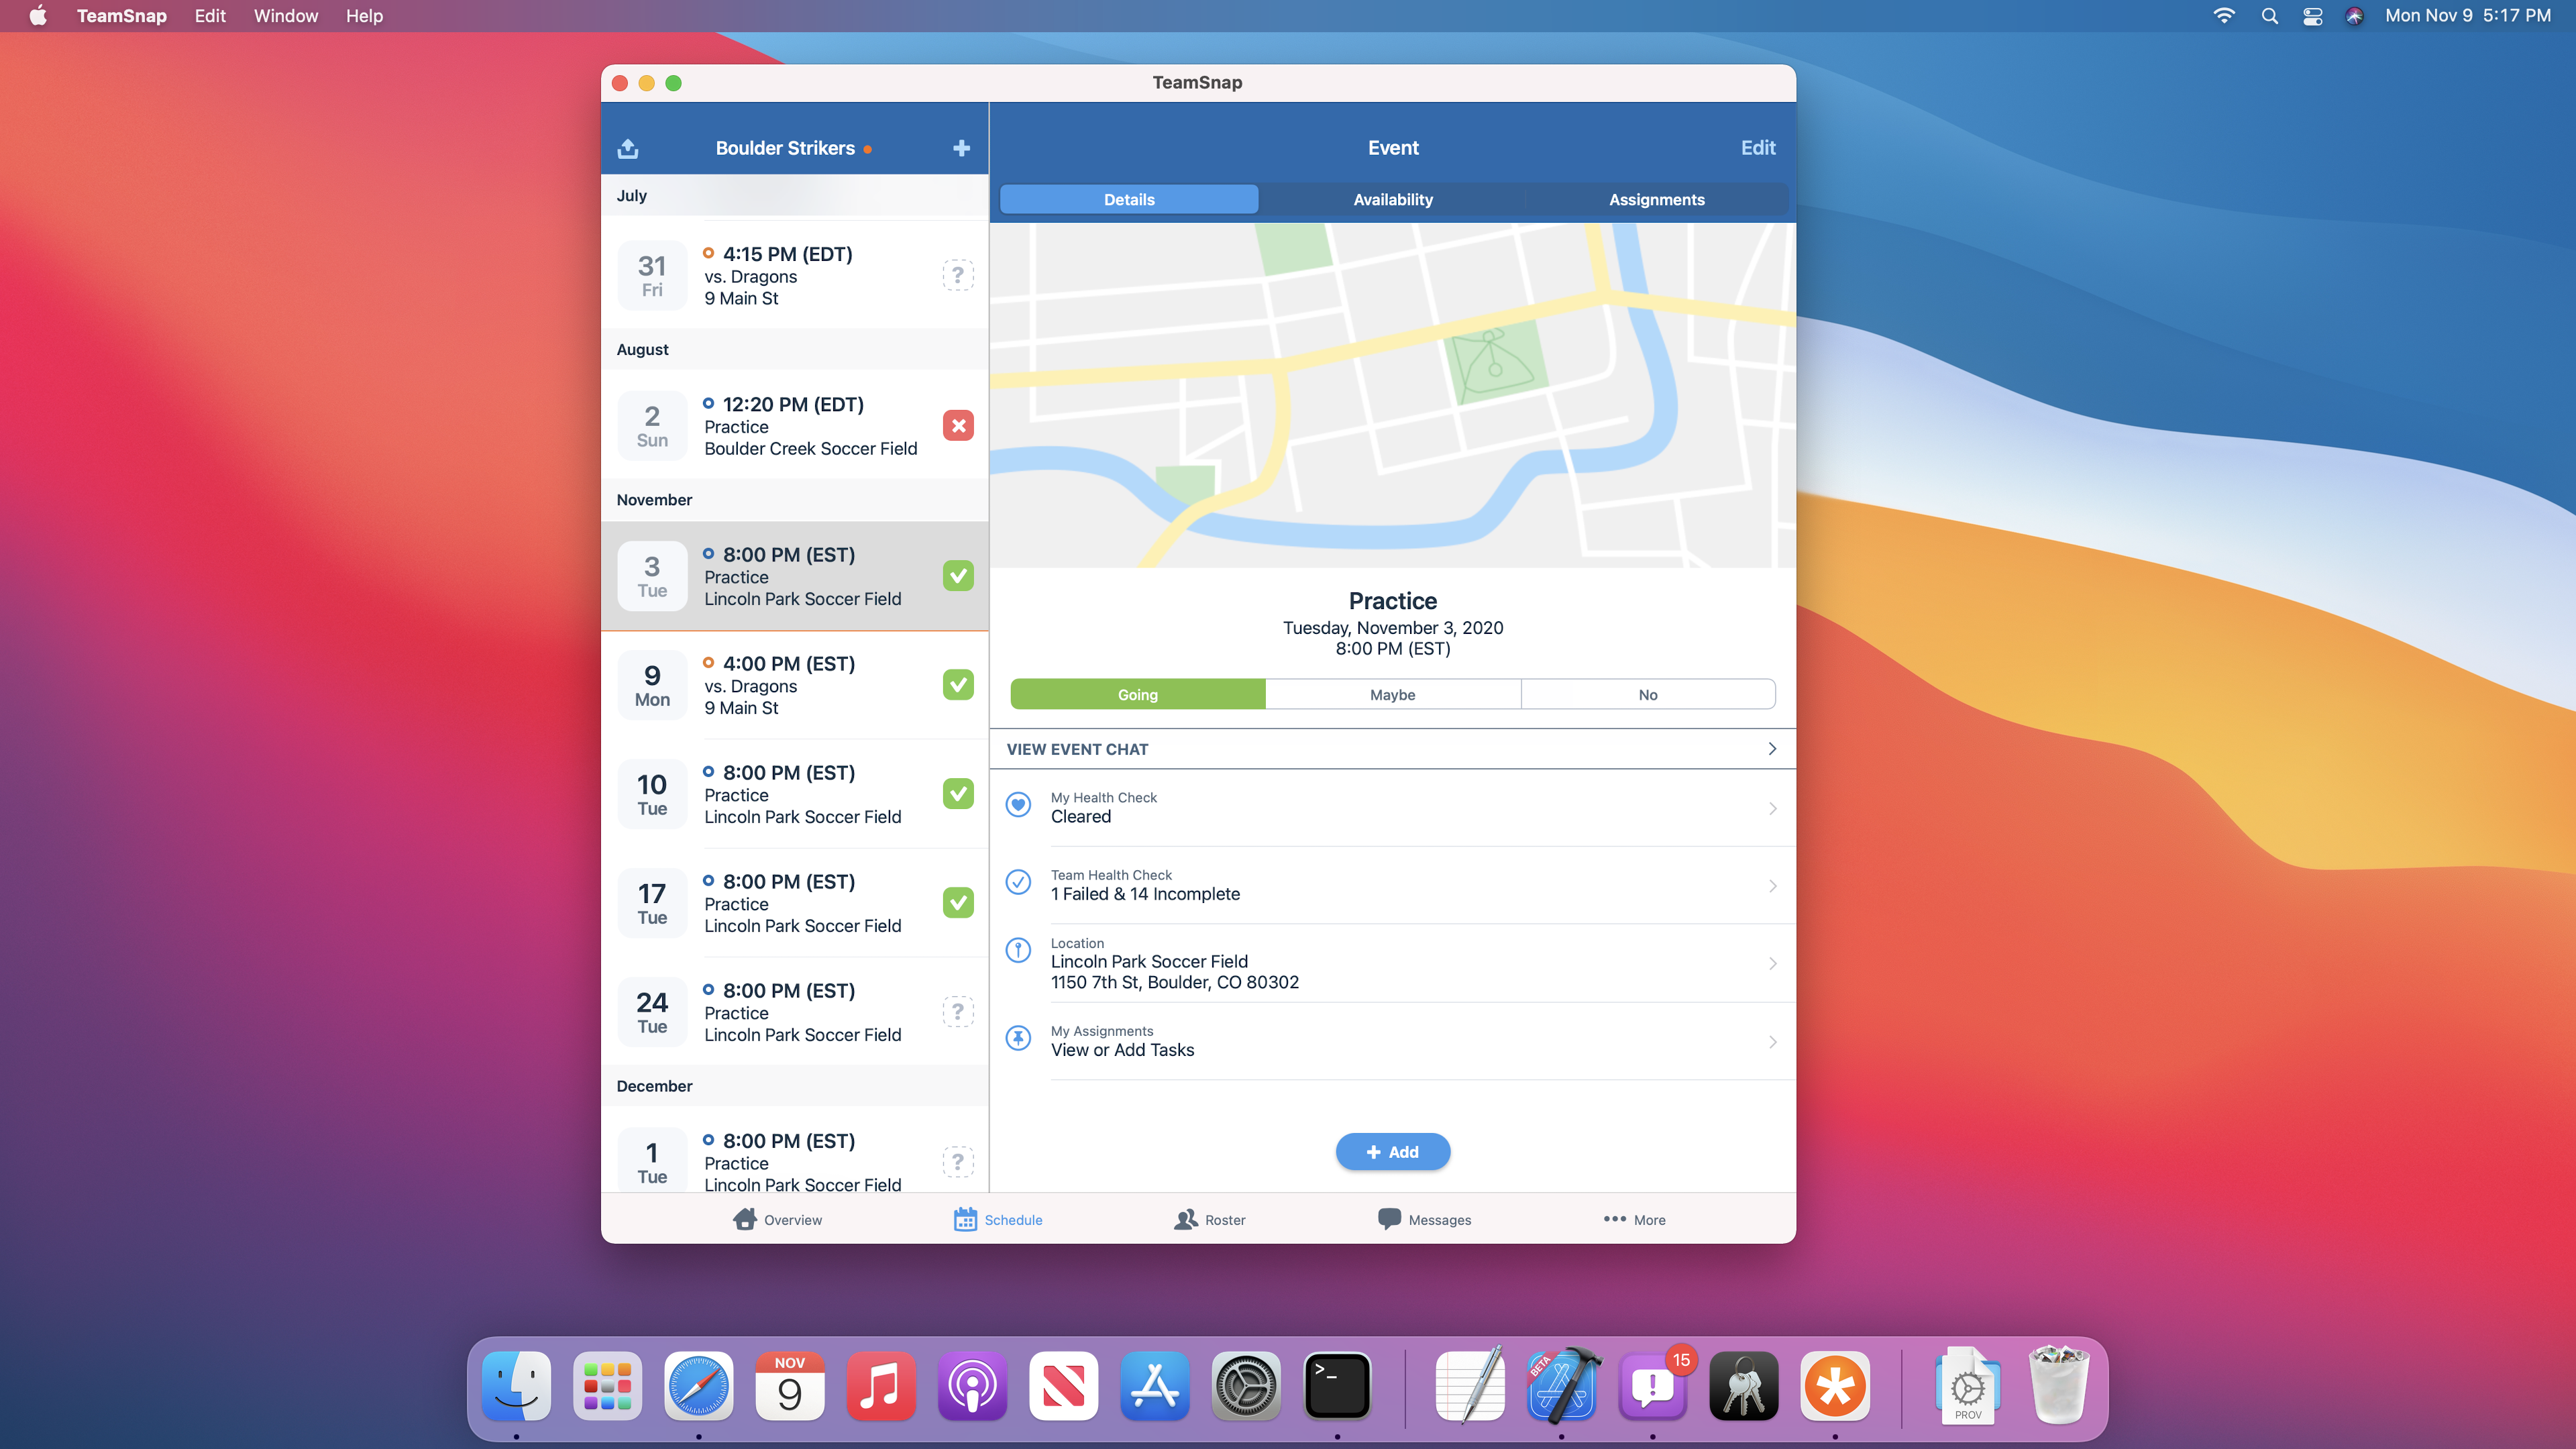Screen dimensions: 2576x1449
Task: Open Spotlight search in menu bar
Action: tap(2269, 16)
